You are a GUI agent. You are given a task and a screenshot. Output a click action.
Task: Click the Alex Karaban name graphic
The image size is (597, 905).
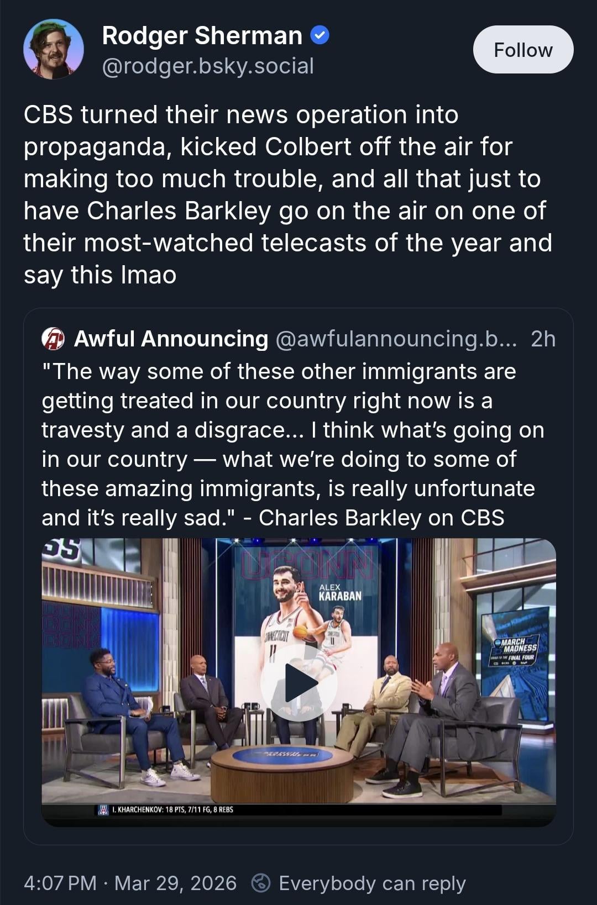click(340, 592)
